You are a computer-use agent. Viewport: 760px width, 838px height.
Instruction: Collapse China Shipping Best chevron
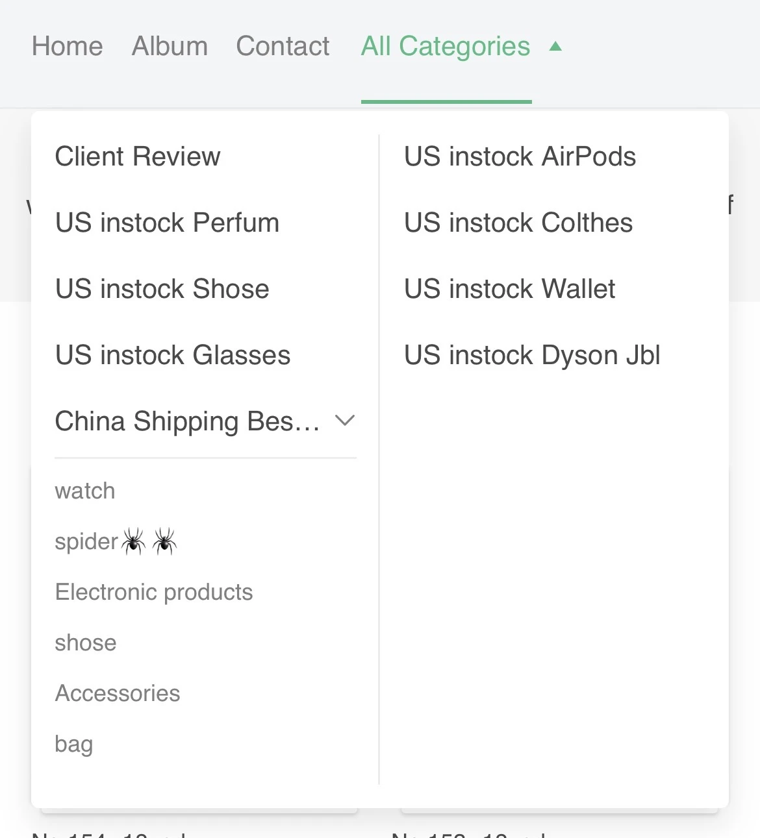[345, 421]
